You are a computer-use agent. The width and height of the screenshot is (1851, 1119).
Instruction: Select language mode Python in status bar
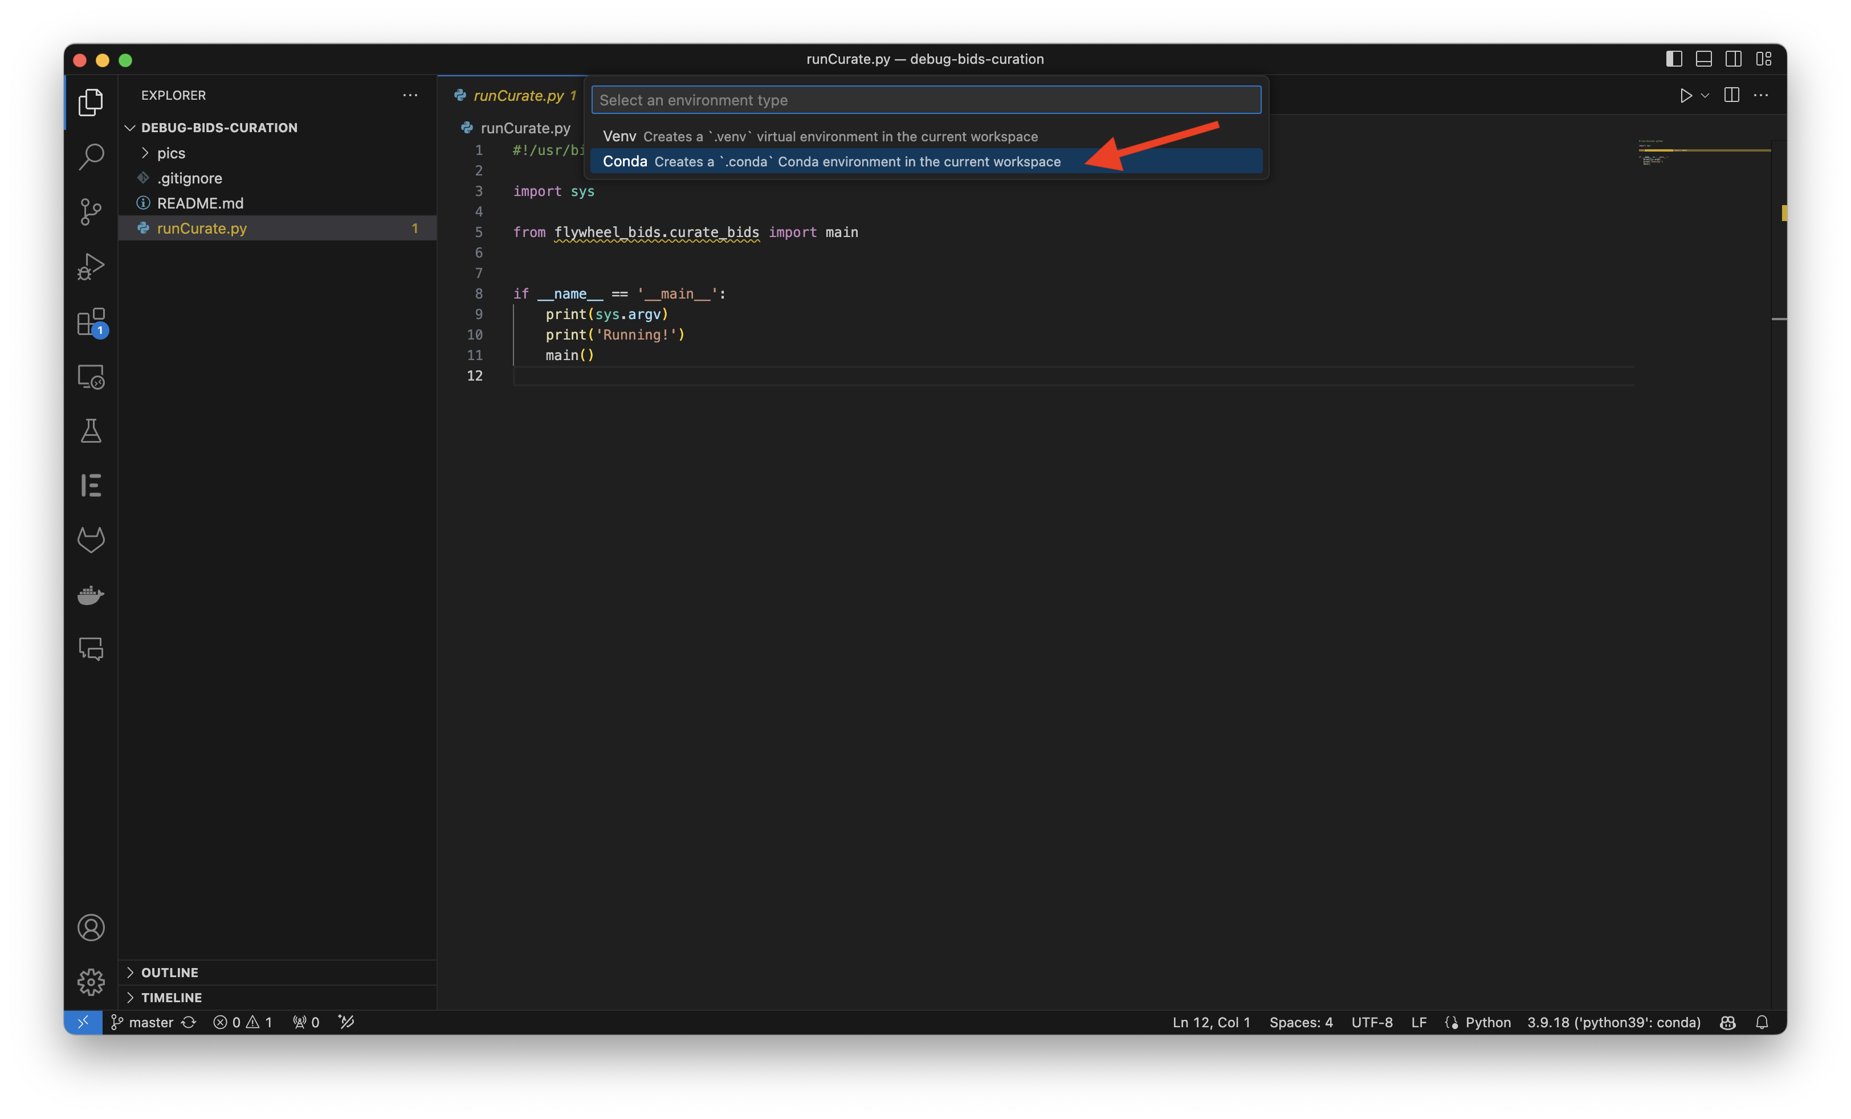point(1487,1022)
